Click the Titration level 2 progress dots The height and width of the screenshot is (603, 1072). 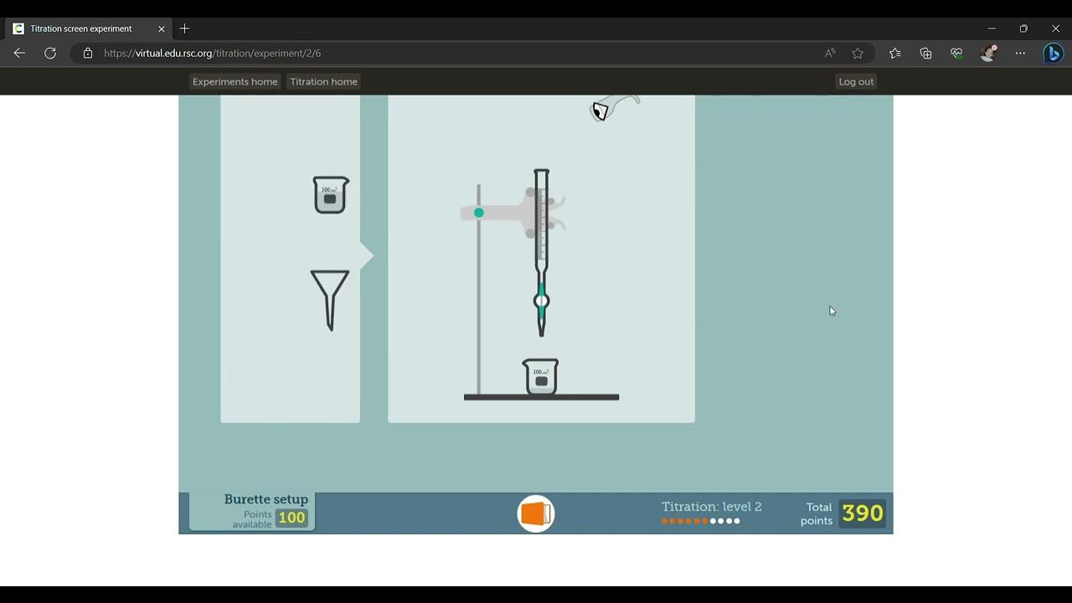[701, 521]
